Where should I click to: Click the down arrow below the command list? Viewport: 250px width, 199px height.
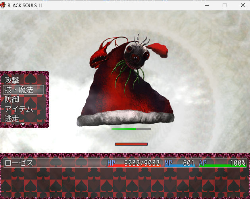pos(23,124)
